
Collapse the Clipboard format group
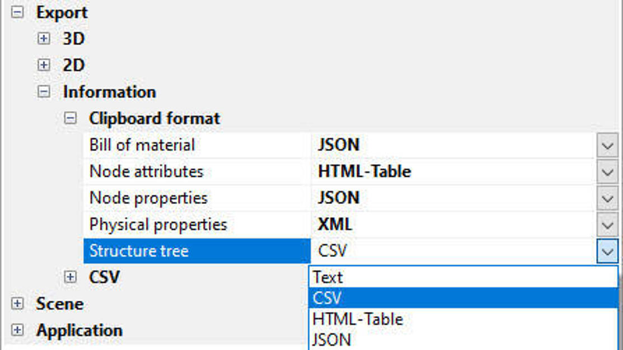(70, 118)
